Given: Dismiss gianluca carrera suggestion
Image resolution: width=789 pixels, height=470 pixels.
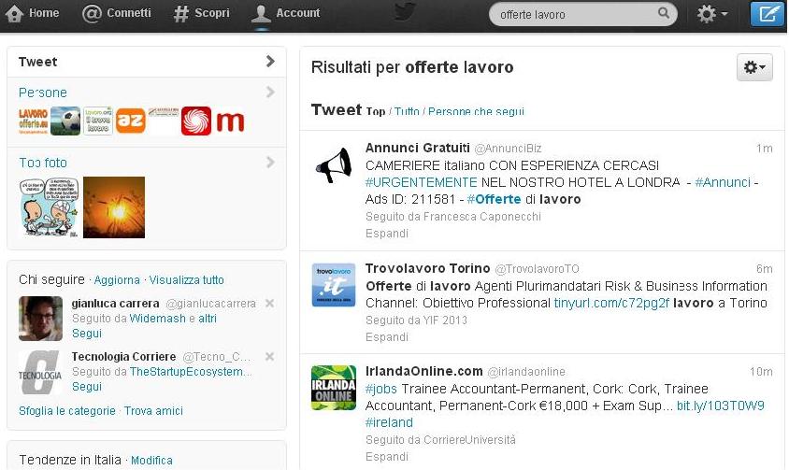Looking at the screenshot, I should point(269,304).
